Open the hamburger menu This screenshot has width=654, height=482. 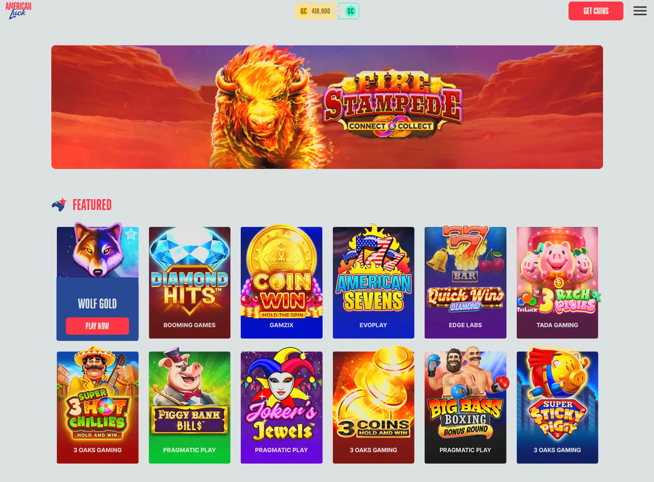(x=640, y=11)
